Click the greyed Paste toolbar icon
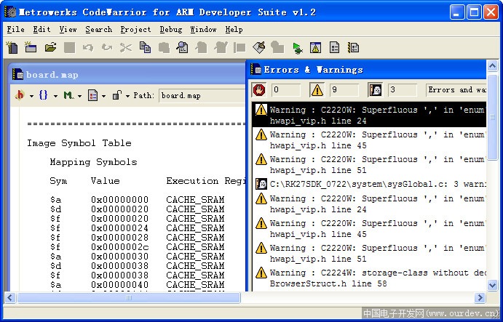 (164, 48)
